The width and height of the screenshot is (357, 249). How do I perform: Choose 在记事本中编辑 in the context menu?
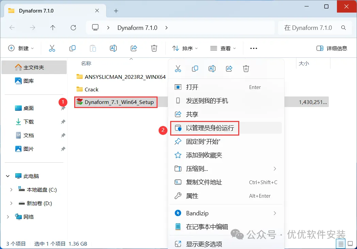click(226, 227)
